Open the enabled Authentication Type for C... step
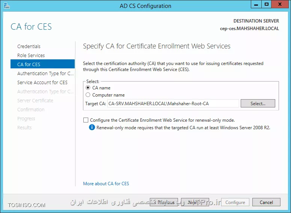The height and width of the screenshot is (213, 291). [x=45, y=73]
